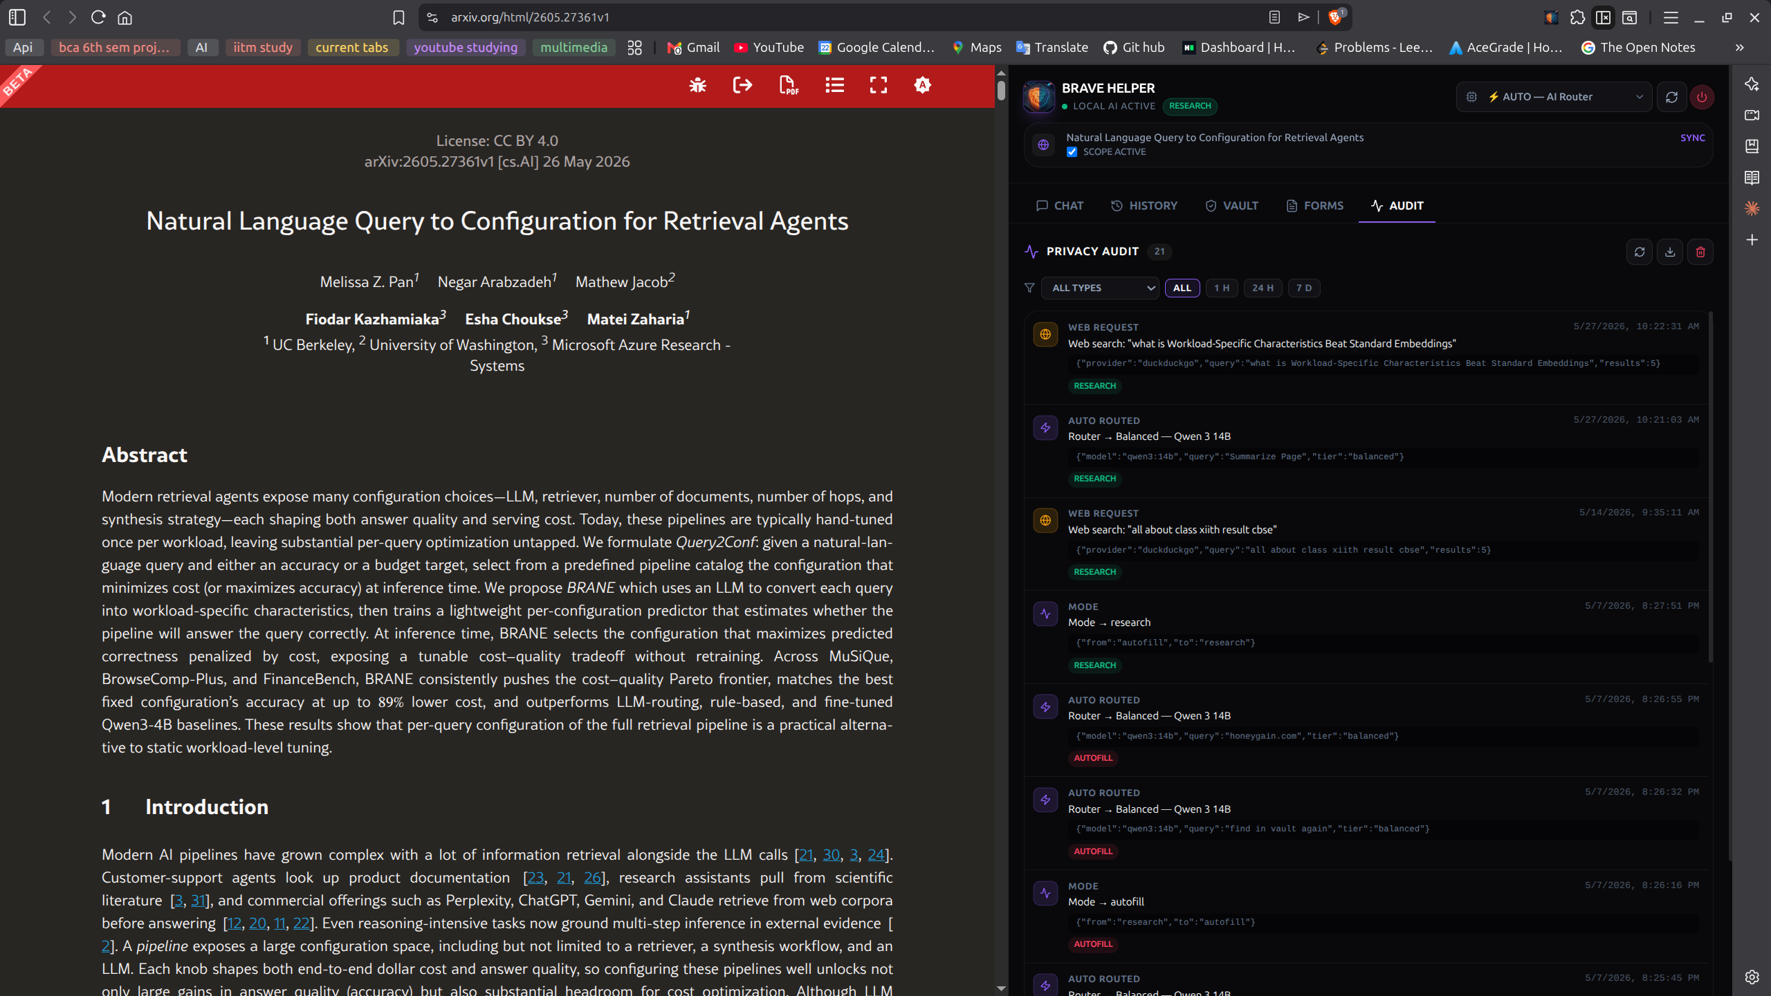The image size is (1771, 996).
Task: Follow citation link 30 in Introduction
Action: pos(831,855)
